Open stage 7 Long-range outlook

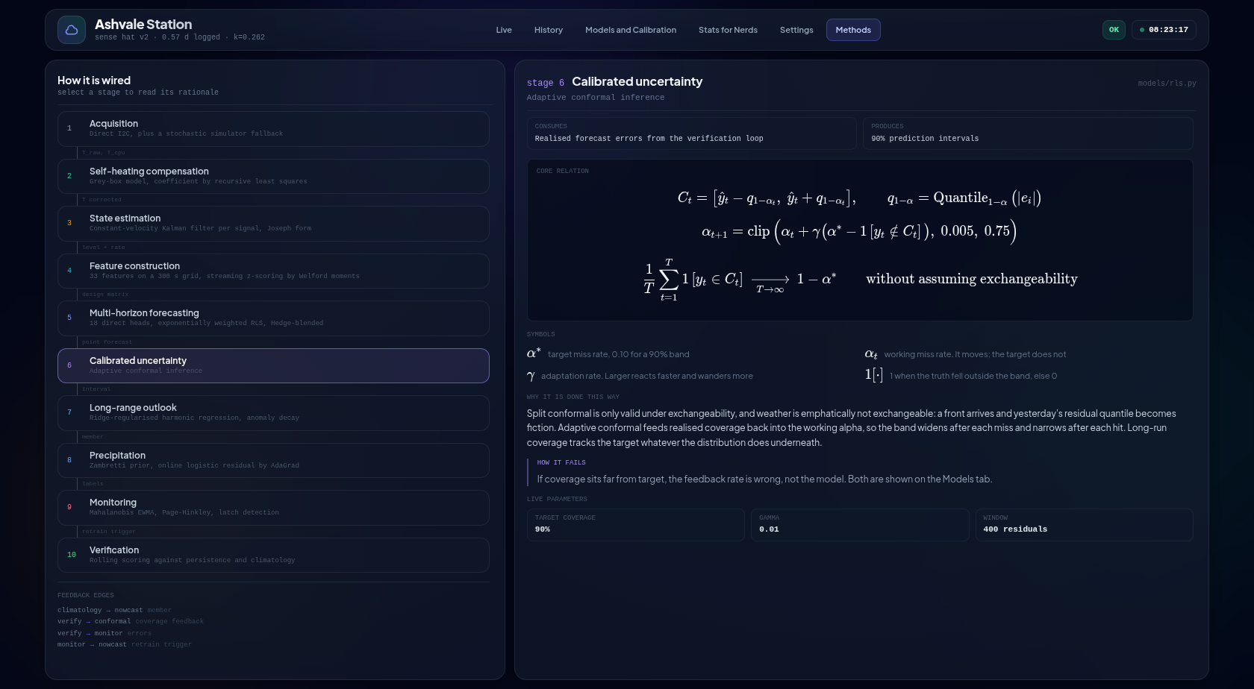273,413
